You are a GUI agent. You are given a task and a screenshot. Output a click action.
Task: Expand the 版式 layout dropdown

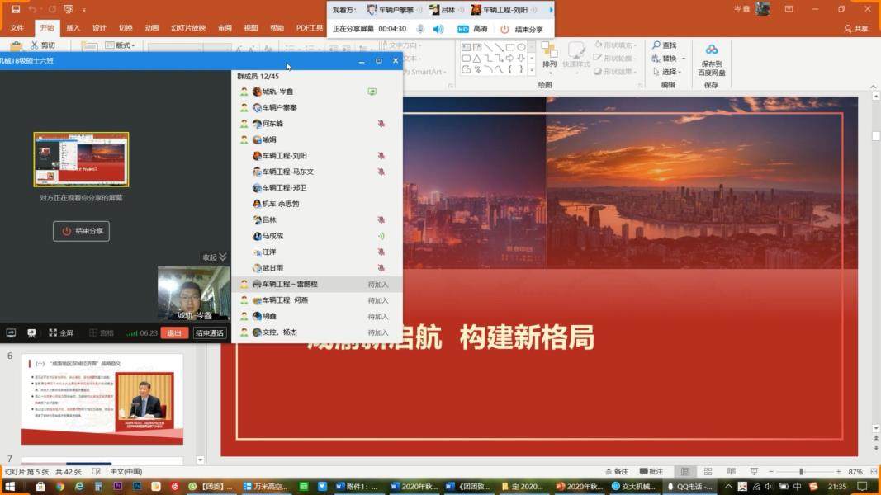click(121, 45)
